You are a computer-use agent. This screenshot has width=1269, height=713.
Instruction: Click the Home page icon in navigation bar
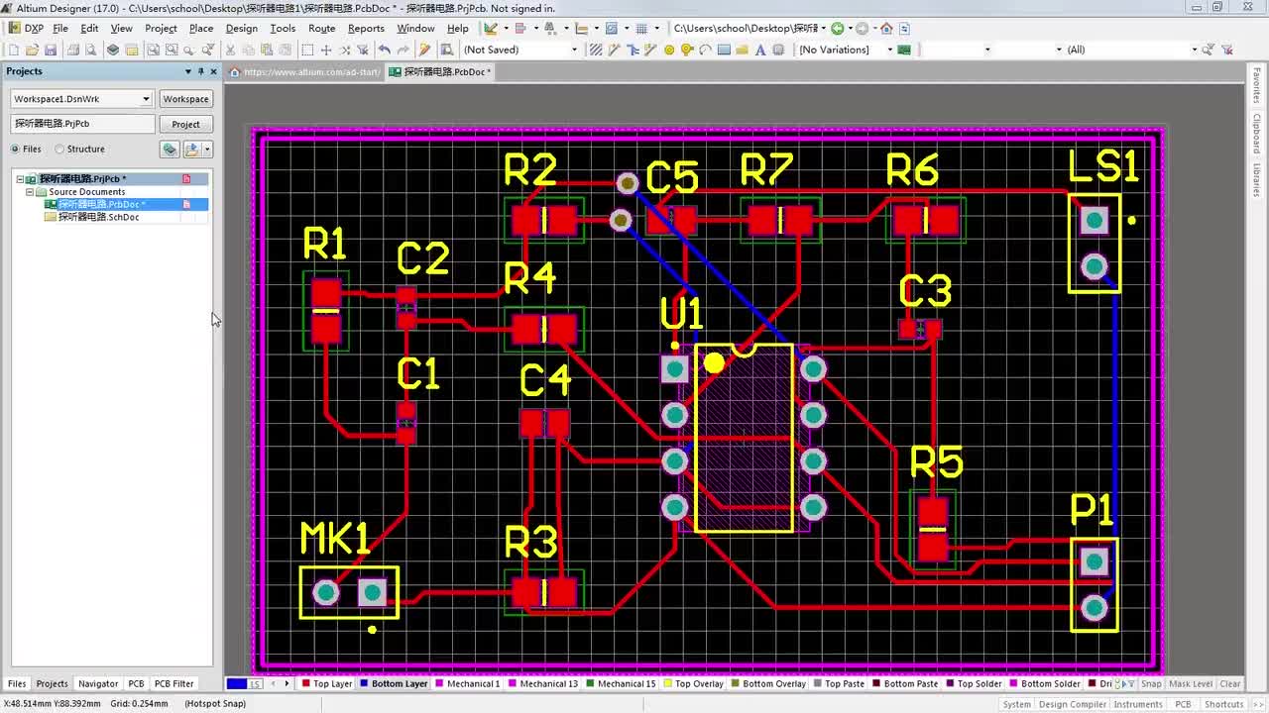click(x=886, y=28)
